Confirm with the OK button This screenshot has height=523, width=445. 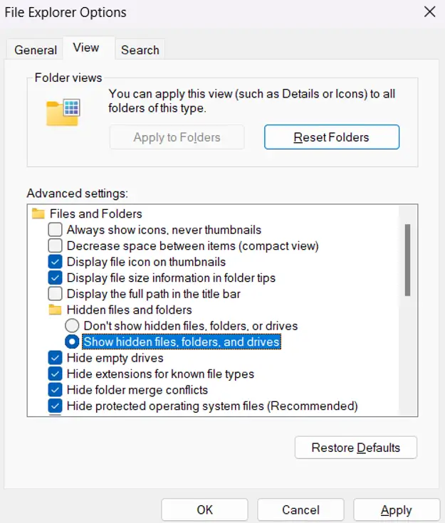pos(204,509)
